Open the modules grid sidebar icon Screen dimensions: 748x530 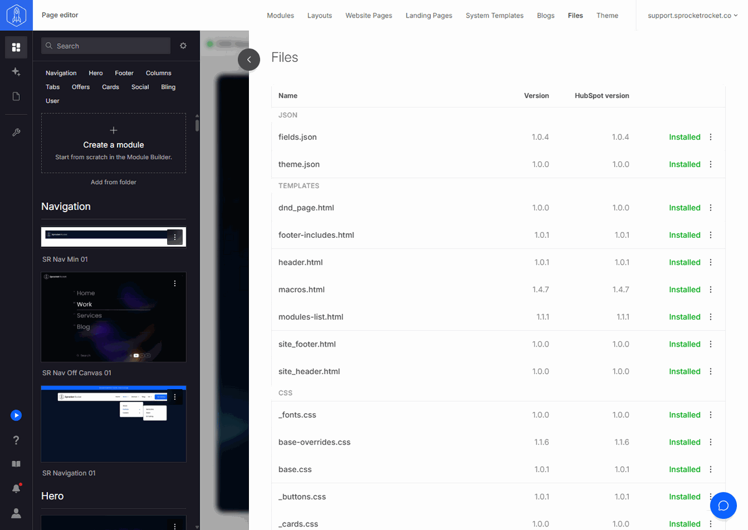pos(16,47)
